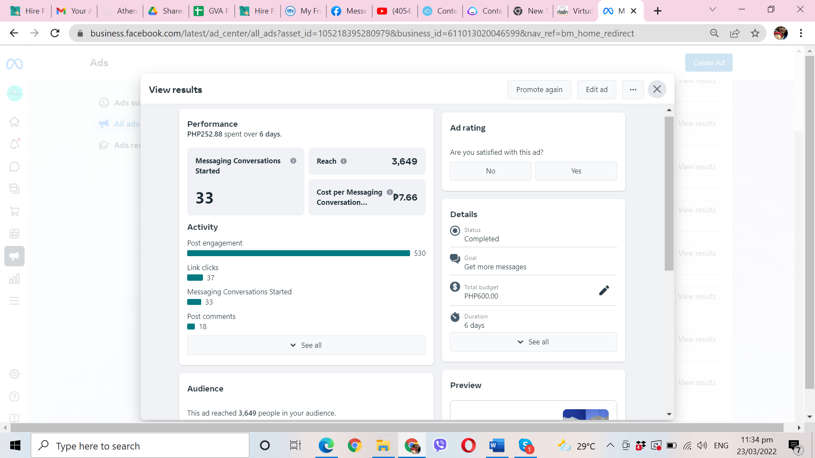
Task: Click the Completed status radio indicator
Action: (455, 231)
